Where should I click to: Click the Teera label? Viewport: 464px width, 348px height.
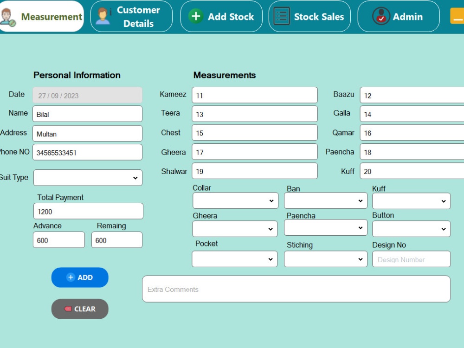(170, 113)
